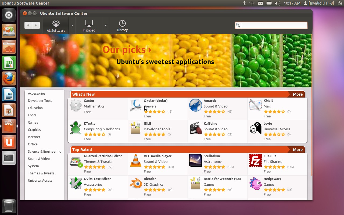
Task: Click the Battle for Wesnoth icon
Action: (196, 183)
